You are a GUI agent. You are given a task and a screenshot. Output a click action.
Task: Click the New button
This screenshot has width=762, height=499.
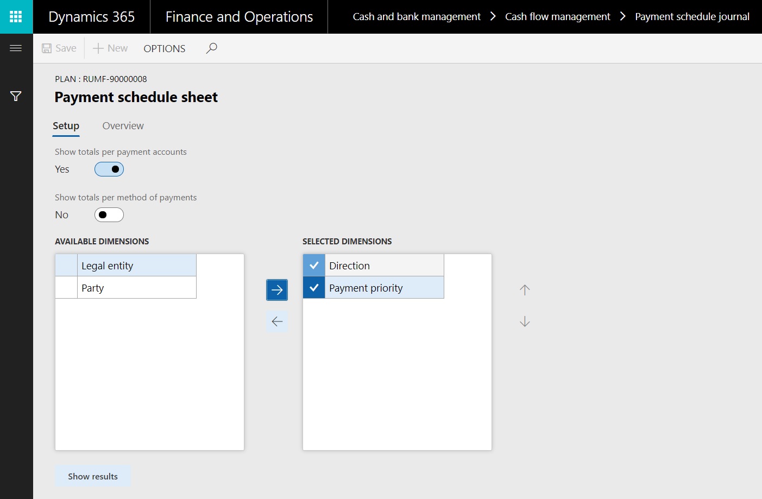110,48
